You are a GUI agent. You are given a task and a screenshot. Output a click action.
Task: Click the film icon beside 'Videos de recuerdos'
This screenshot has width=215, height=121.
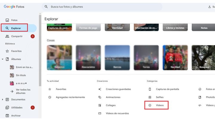(100, 114)
